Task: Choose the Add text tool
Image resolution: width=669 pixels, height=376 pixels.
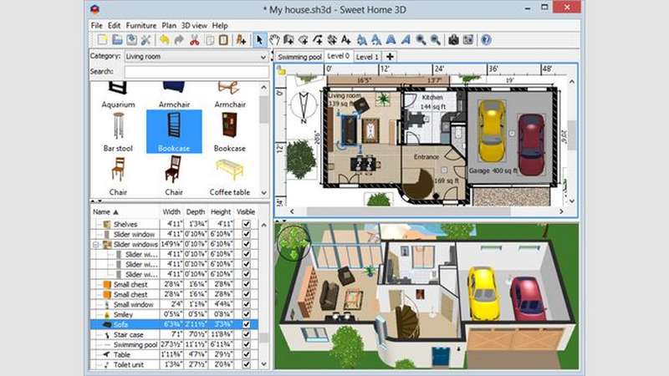Action: click(x=346, y=40)
